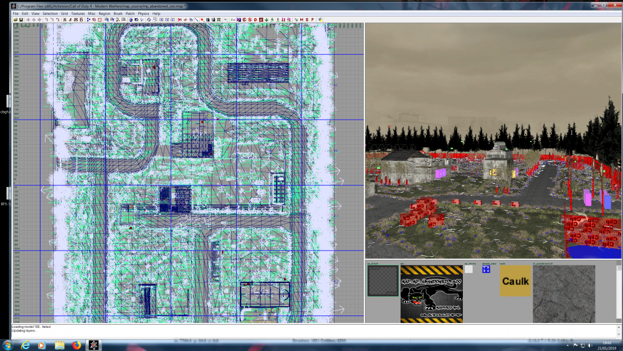The height and width of the screenshot is (351, 623).
Task: Click the Open file folder toolbar icon
Action: (15, 19)
